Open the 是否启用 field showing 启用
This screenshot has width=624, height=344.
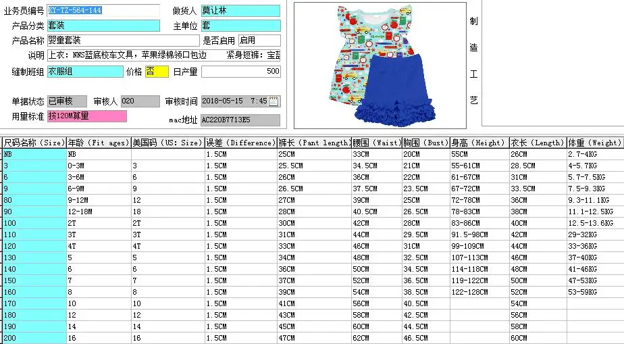pyautogui.click(x=259, y=41)
